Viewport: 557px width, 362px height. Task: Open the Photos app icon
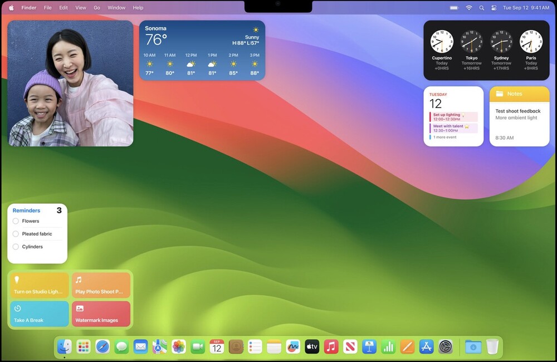coord(179,346)
